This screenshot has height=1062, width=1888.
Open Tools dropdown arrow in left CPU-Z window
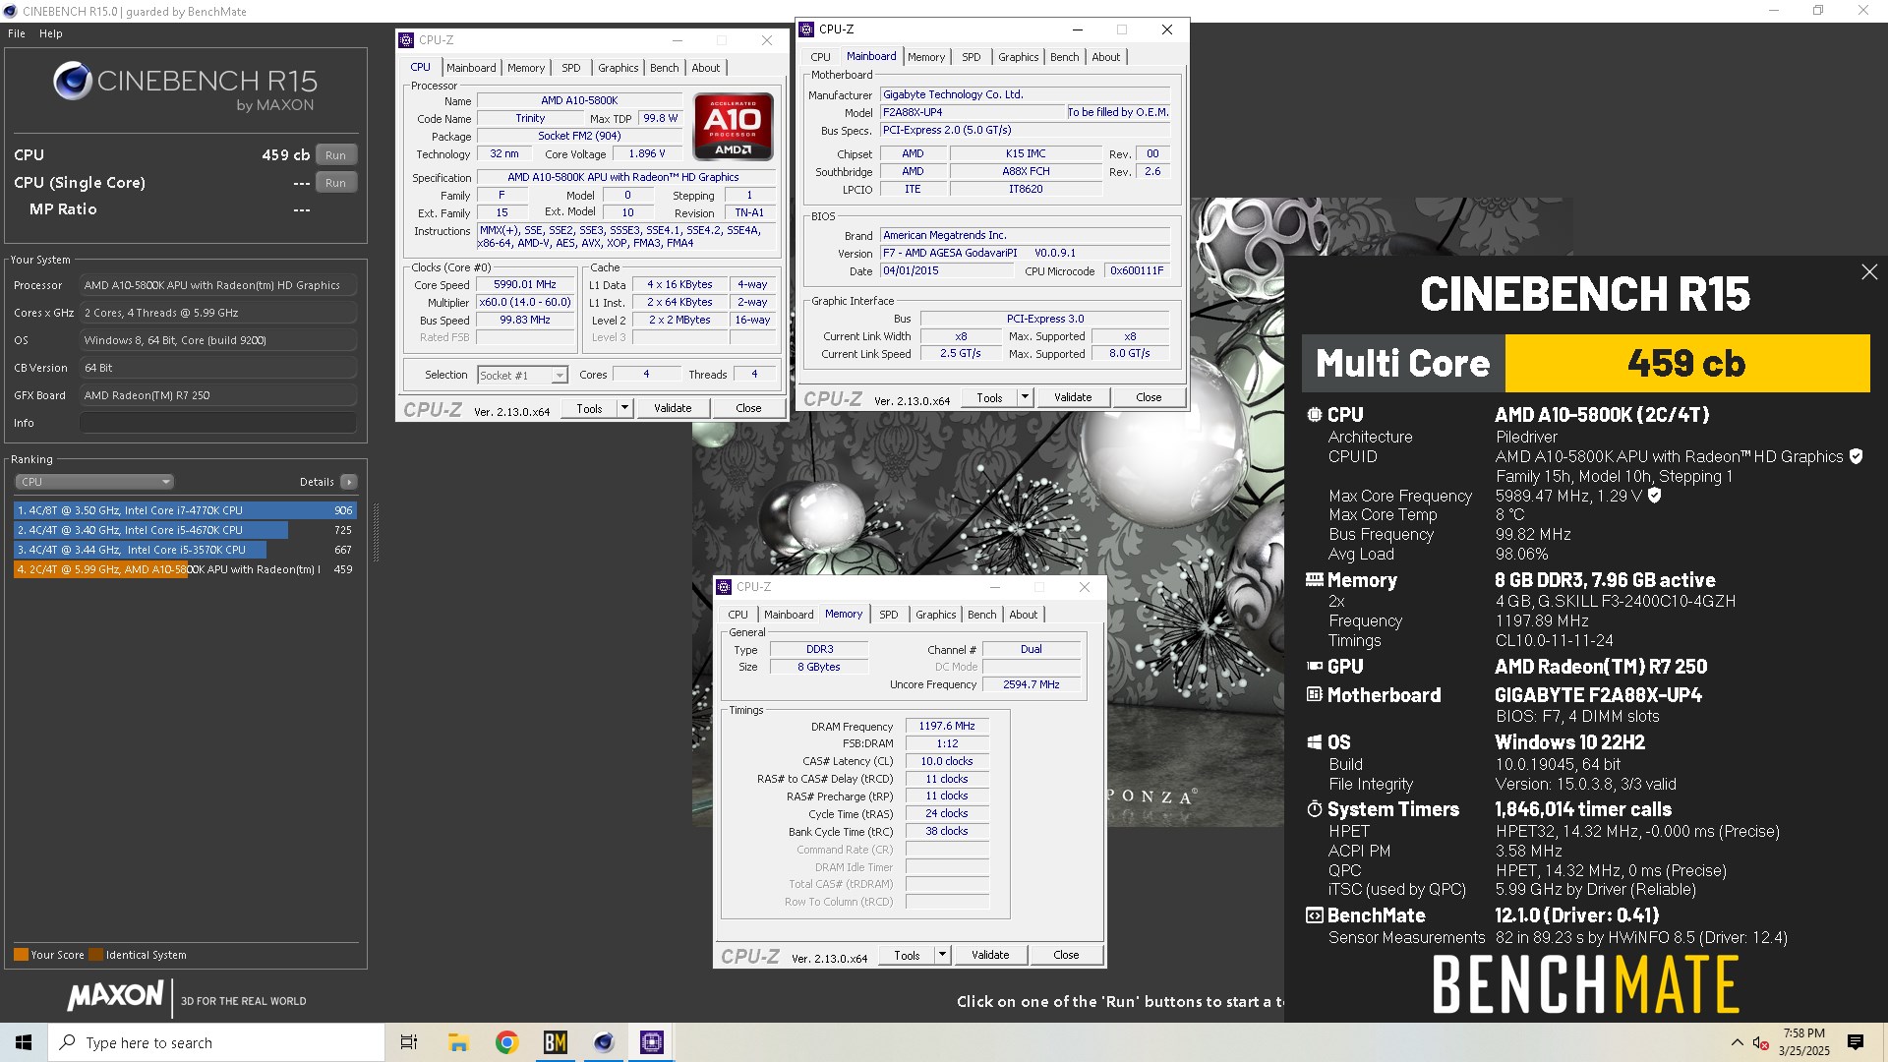pos(624,409)
